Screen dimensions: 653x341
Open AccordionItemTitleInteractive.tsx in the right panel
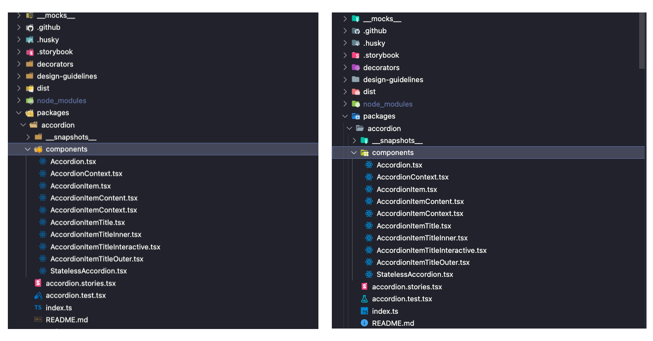point(431,251)
